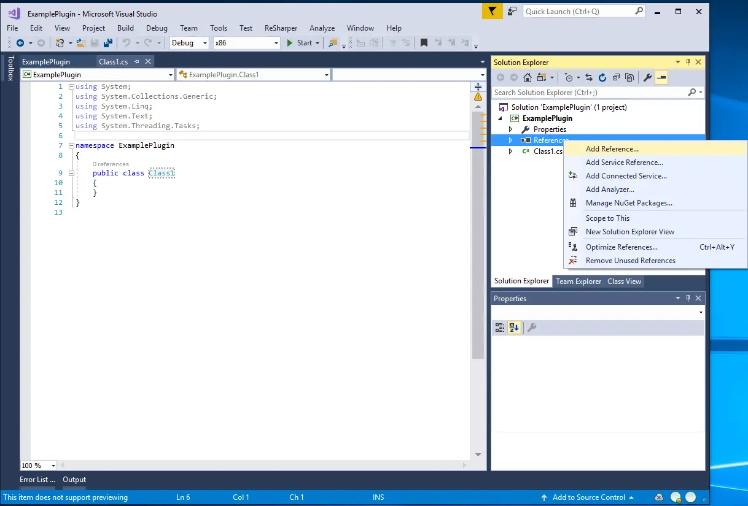
Task: Click the Categorized icon in the Properties panel
Action: click(x=500, y=328)
